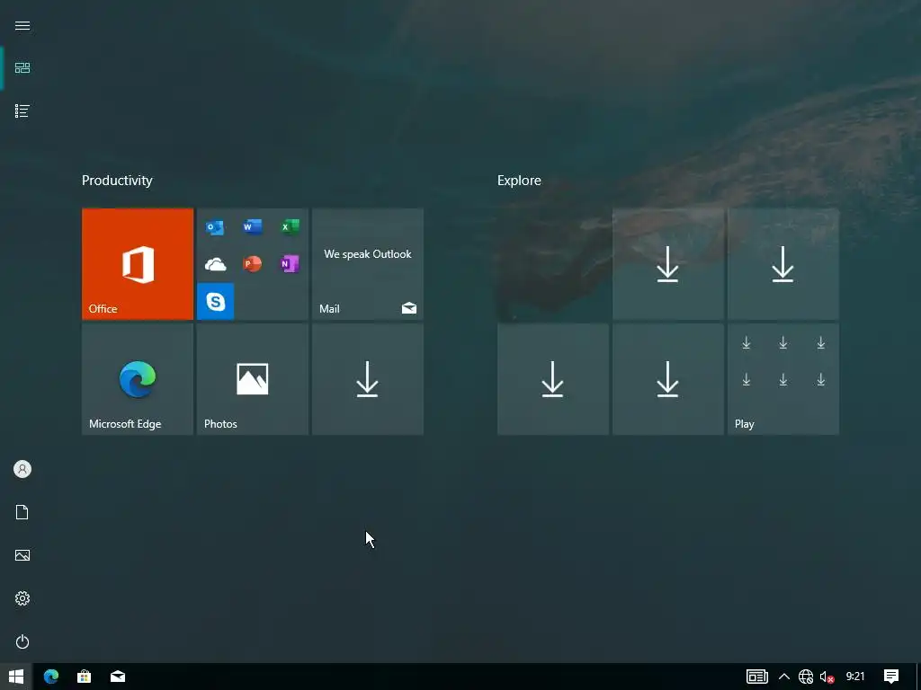Open Microsoft Store from the taskbar
The image size is (921, 690).
[84, 677]
